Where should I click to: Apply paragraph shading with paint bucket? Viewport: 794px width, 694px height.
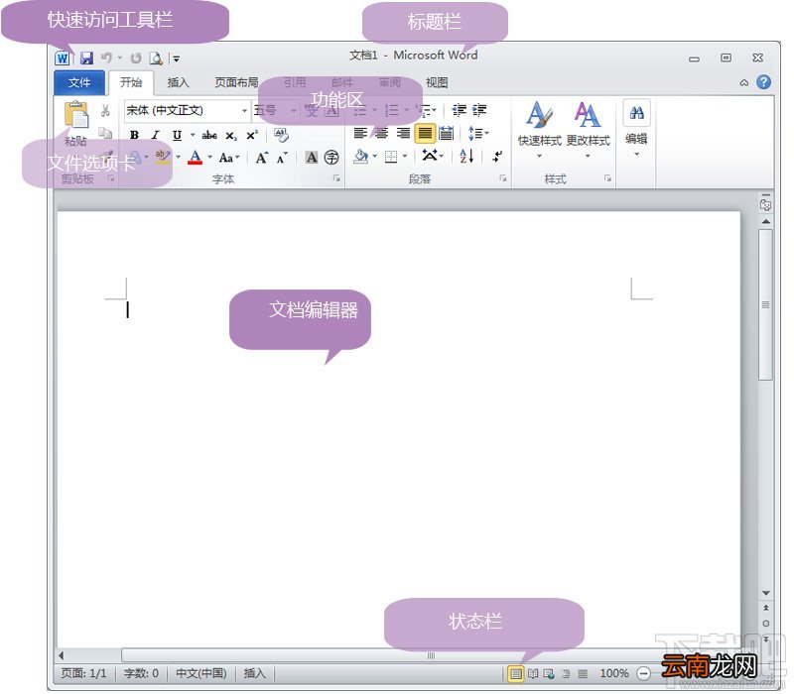coord(361,156)
